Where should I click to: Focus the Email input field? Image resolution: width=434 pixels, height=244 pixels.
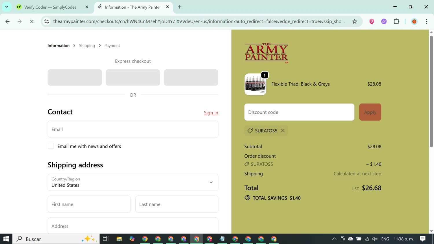tap(133, 129)
